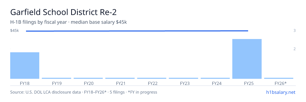This screenshot has width=306, height=102.
Task: Click the source DOL LCA disclosure footnote
Action: coord(84,92)
